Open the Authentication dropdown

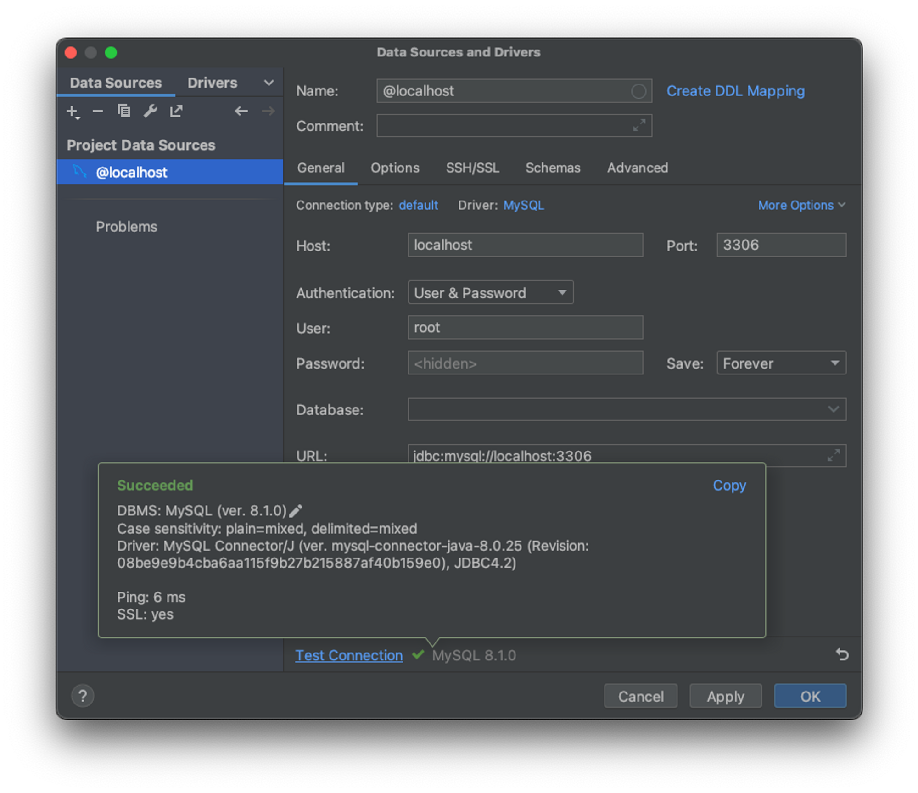point(490,293)
